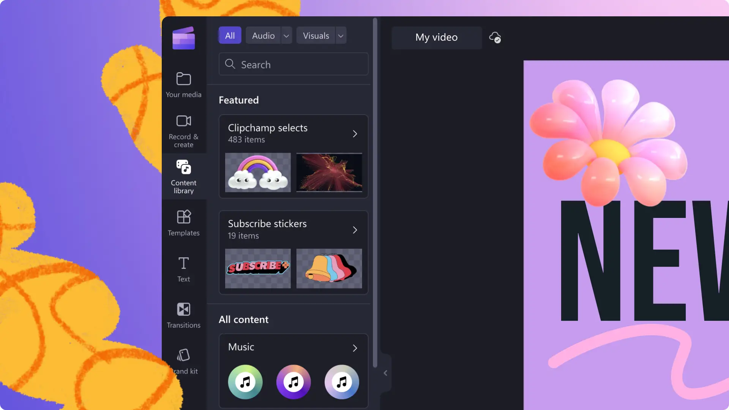729x410 pixels.
Task: Browse the Templates panel
Action: 183,222
